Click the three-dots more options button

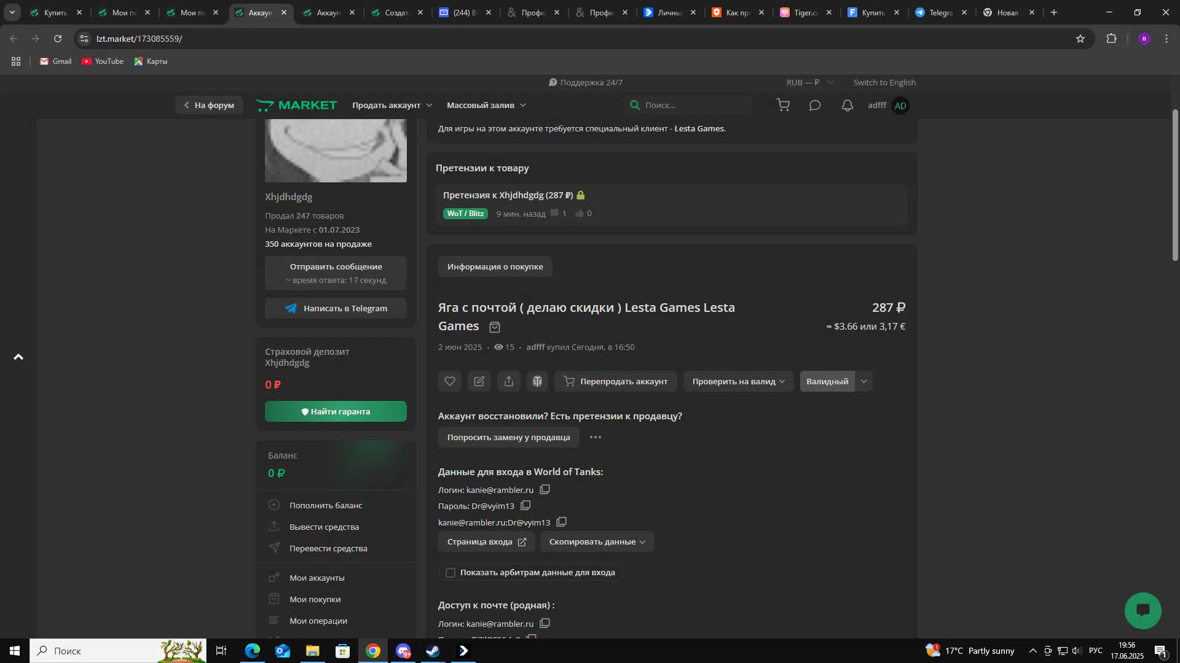(595, 437)
